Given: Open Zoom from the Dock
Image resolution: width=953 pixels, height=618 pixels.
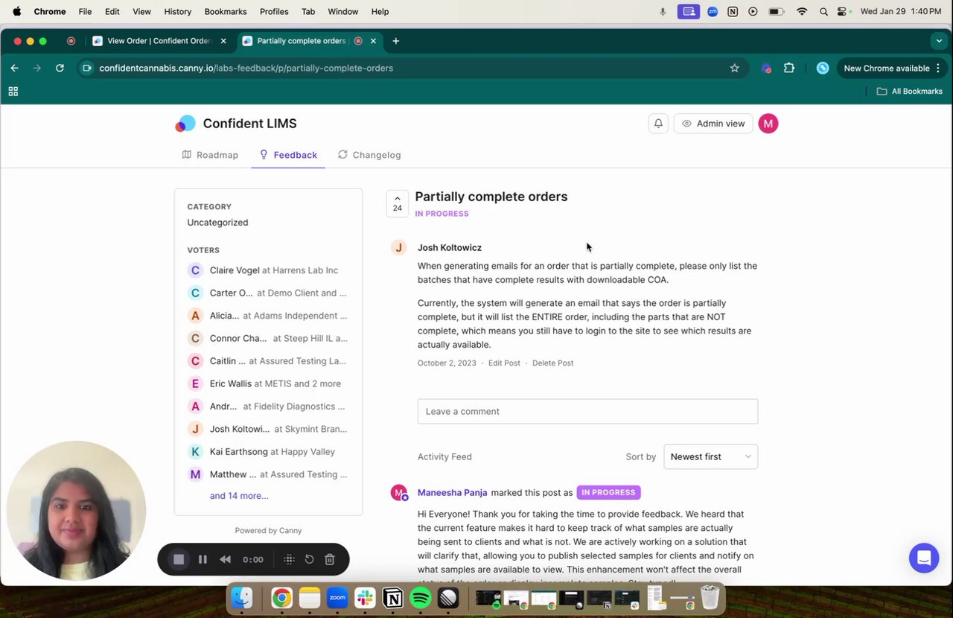Looking at the screenshot, I should click(337, 598).
